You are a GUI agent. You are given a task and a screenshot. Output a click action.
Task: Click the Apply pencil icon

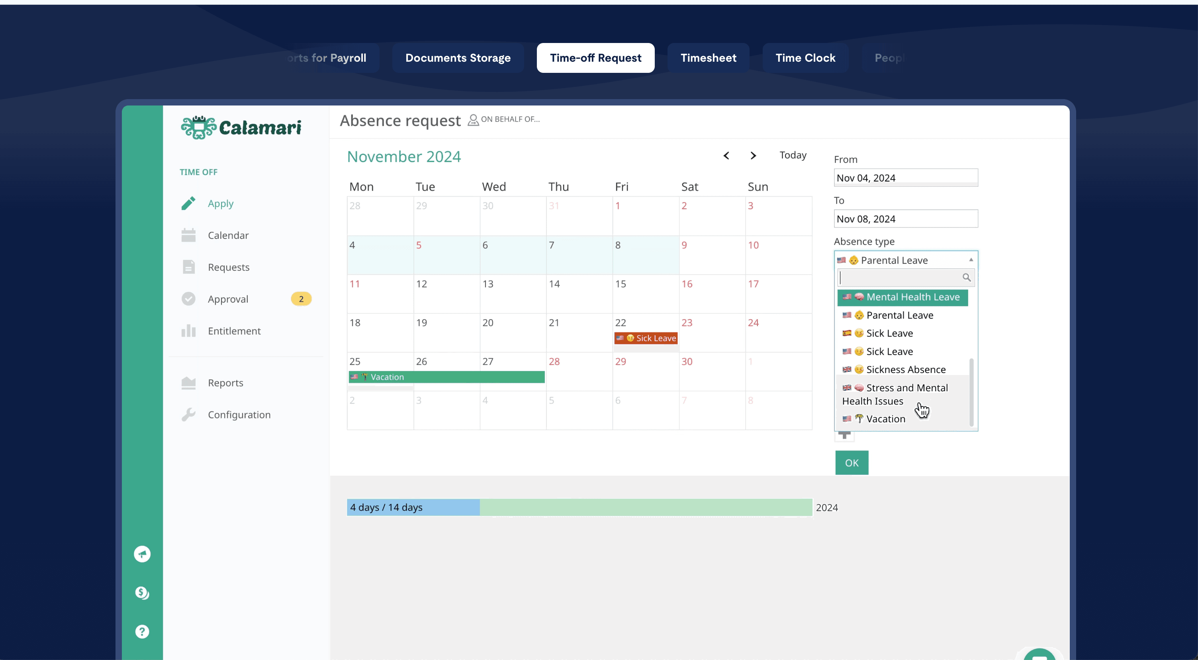[188, 203]
